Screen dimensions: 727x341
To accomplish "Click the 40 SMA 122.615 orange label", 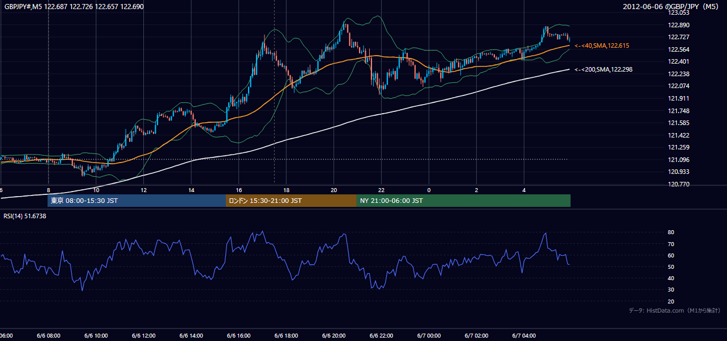I will coord(602,45).
